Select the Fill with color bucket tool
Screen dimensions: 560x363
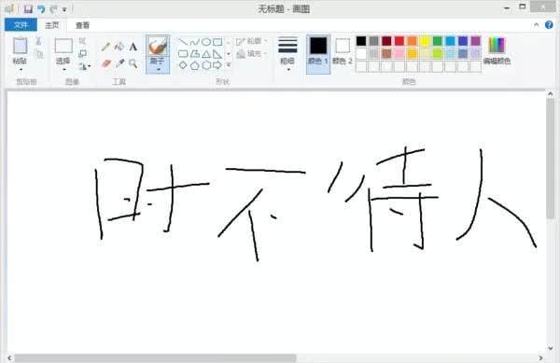click(x=119, y=47)
